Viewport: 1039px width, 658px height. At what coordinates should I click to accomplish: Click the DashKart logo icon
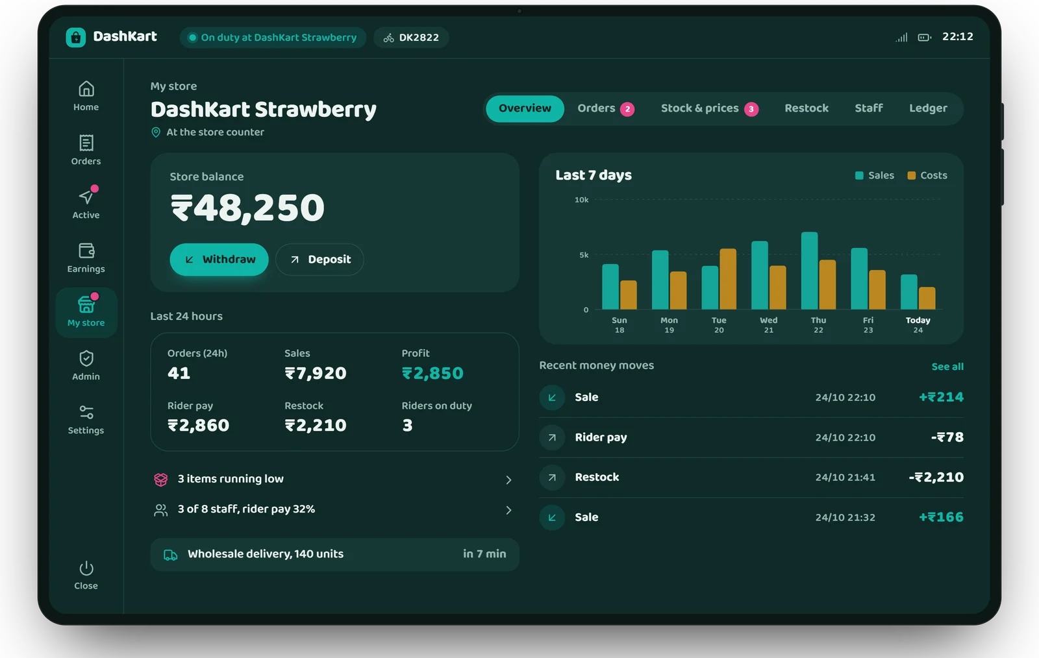point(76,37)
